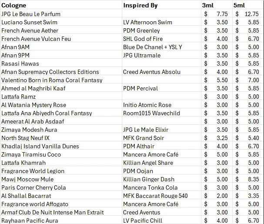Click the Fragrance World Legion cell
Viewport: 264px width, 224px height.
click(61, 171)
